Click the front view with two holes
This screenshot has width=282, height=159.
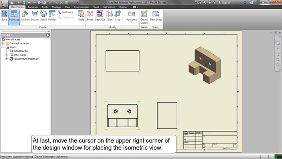(122, 115)
